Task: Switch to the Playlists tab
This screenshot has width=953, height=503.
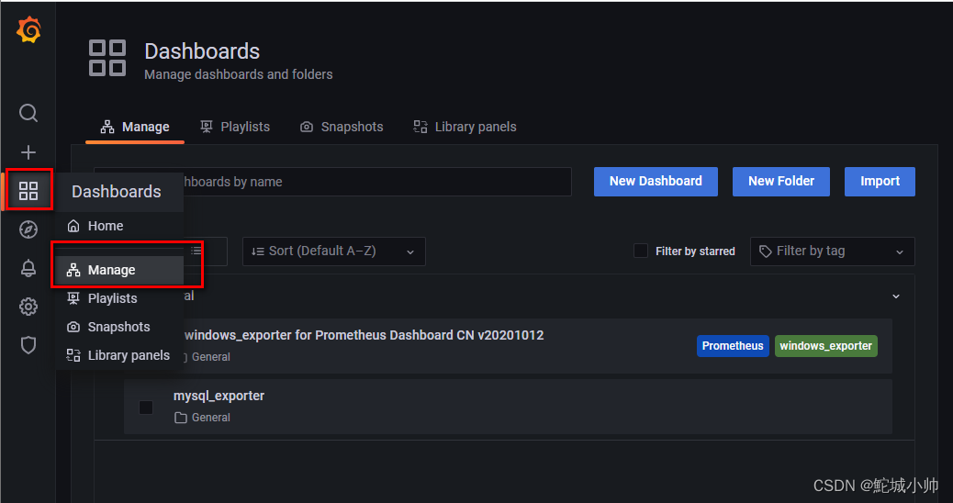Action: tap(235, 127)
